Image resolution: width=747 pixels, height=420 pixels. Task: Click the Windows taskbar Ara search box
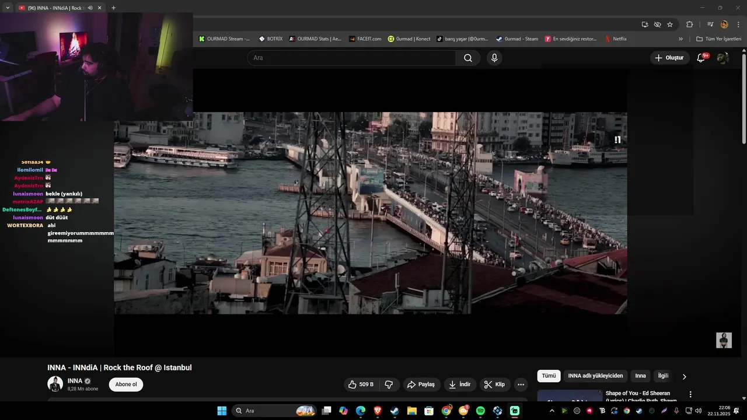[274, 411]
